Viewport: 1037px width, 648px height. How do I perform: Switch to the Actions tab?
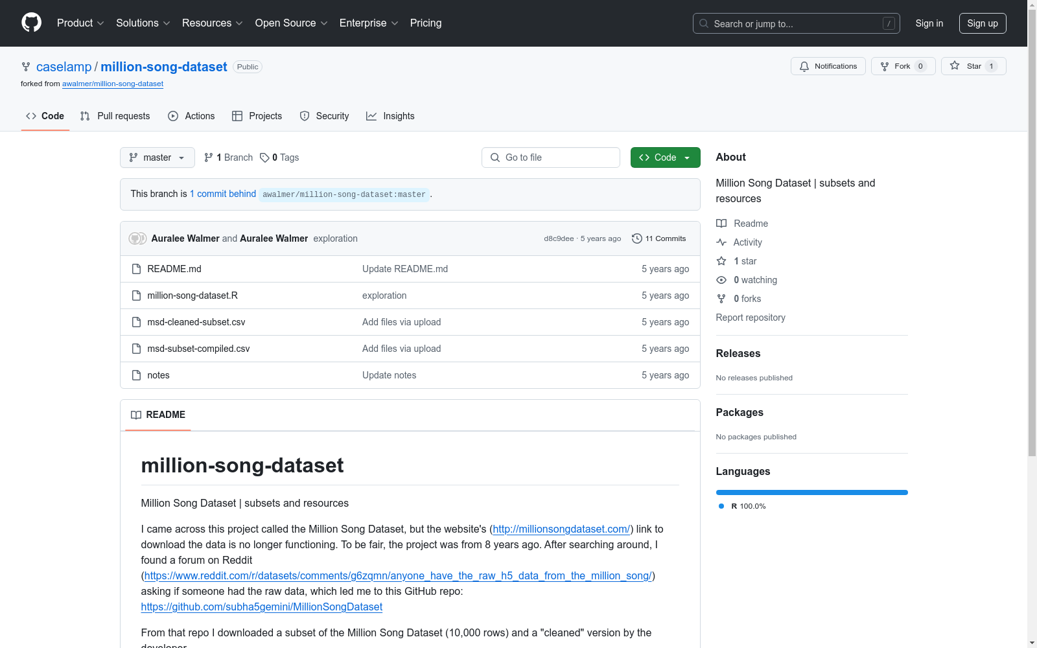click(191, 116)
